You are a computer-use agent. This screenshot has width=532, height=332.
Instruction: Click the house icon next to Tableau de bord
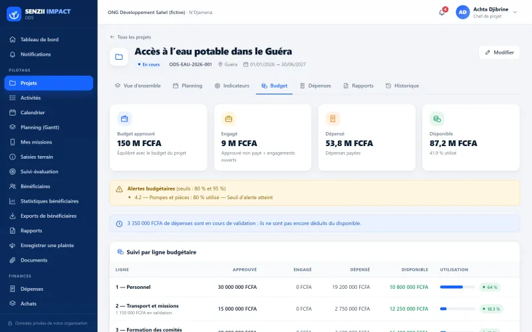13,39
